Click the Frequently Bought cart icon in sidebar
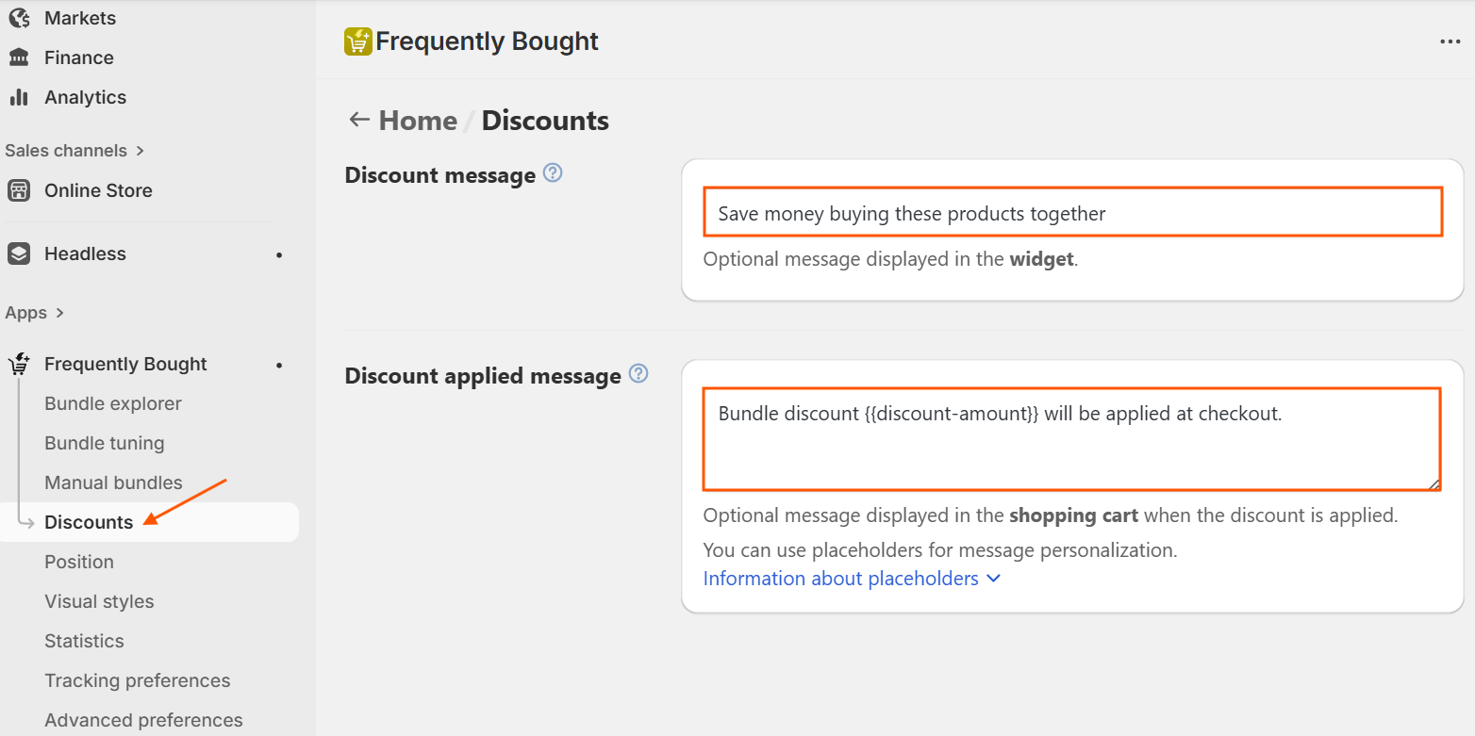Screen dimensions: 1475x736 coord(19,365)
